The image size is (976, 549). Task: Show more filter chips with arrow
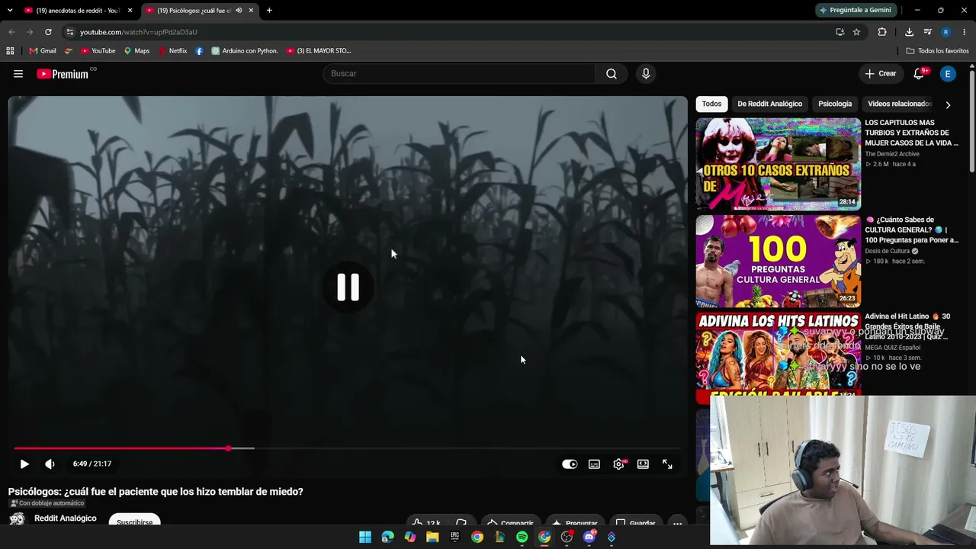click(948, 104)
